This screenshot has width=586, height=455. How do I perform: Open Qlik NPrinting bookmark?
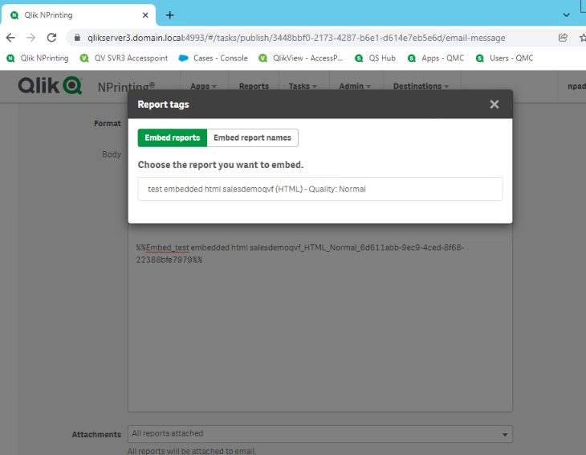click(x=38, y=58)
